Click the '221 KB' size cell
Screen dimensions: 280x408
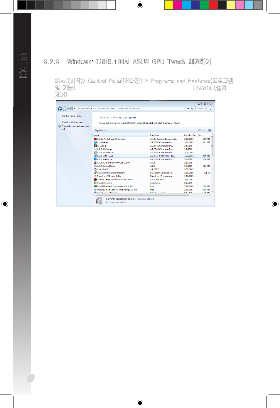point(207,173)
